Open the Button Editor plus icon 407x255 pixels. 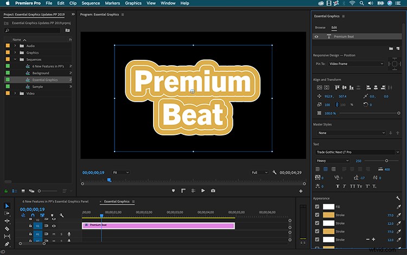[x=301, y=191]
